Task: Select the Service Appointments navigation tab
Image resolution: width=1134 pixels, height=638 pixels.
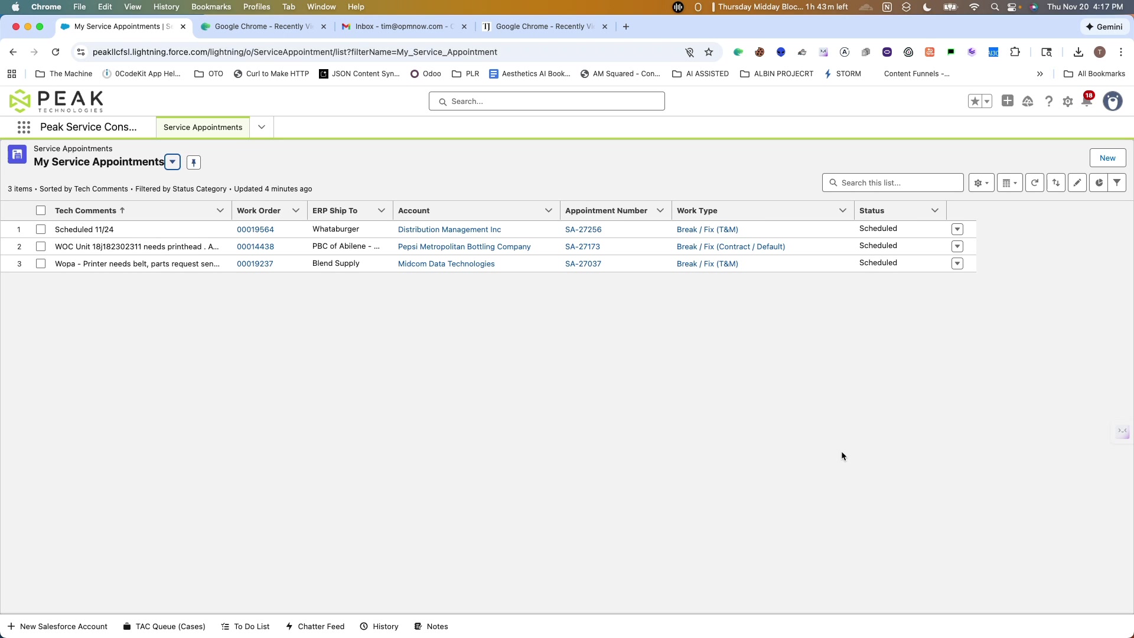Action: (203, 128)
